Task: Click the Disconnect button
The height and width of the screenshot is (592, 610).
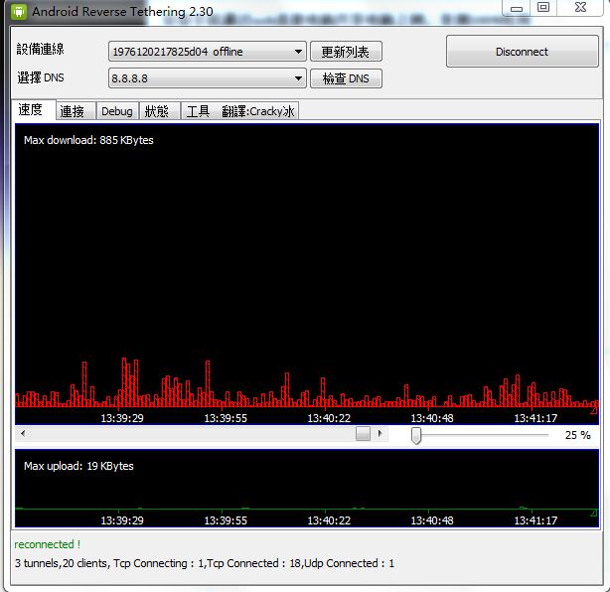Action: point(522,52)
